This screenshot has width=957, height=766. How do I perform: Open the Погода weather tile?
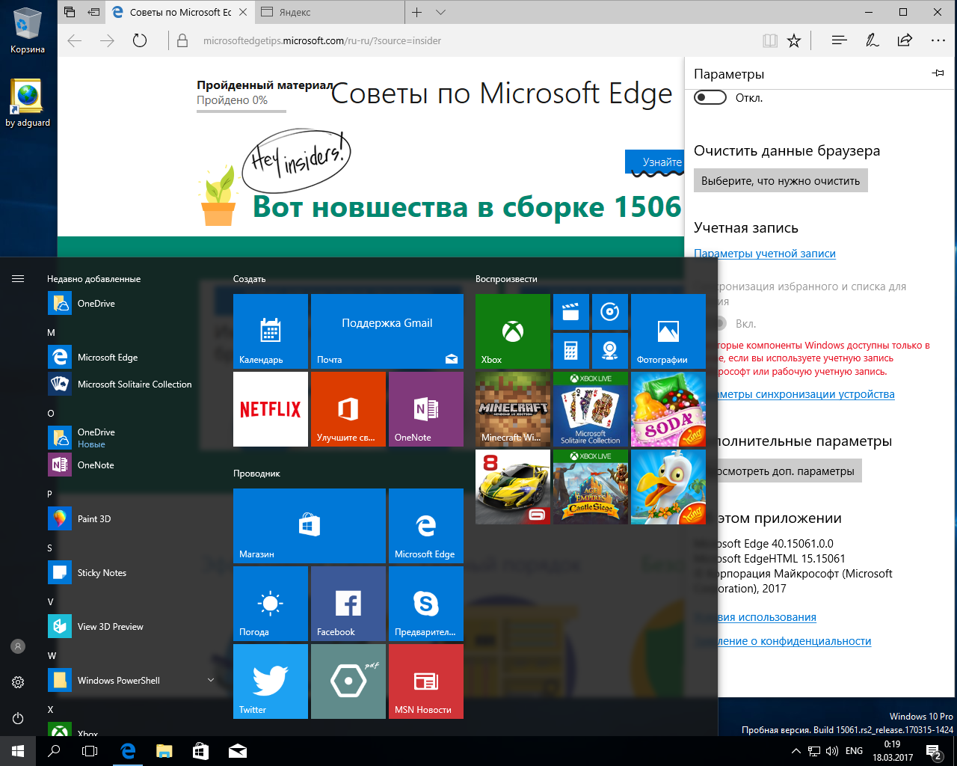(x=271, y=604)
